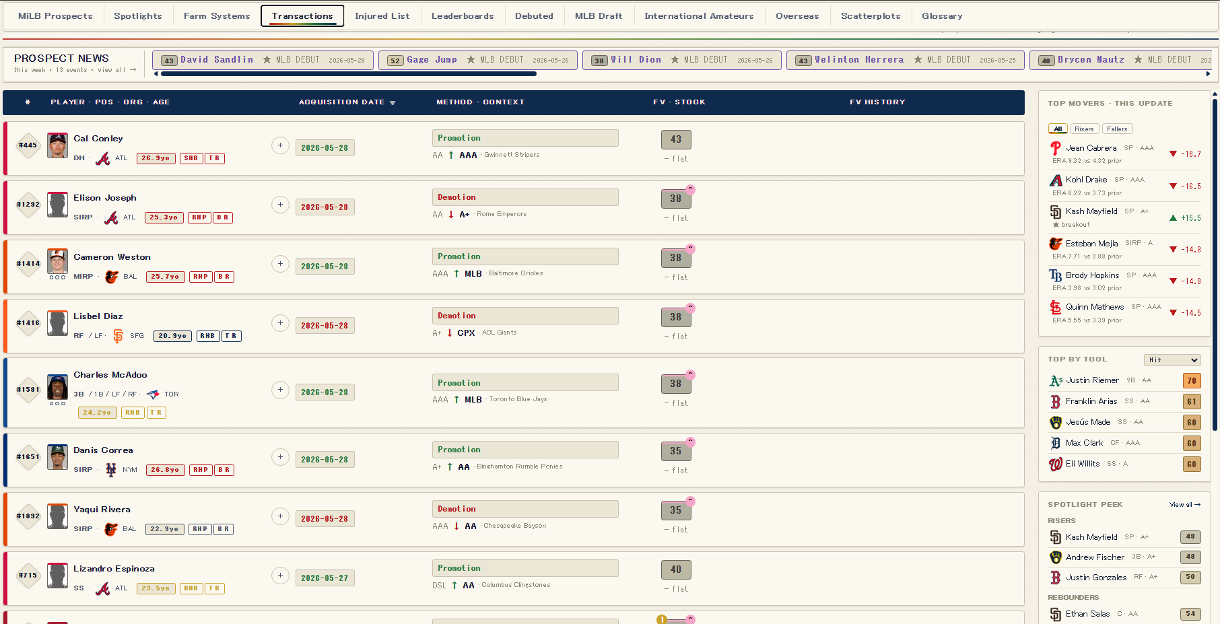The width and height of the screenshot is (1220, 624).
Task: Toggle the Risers filter in Top Movers
Action: [1084, 129]
